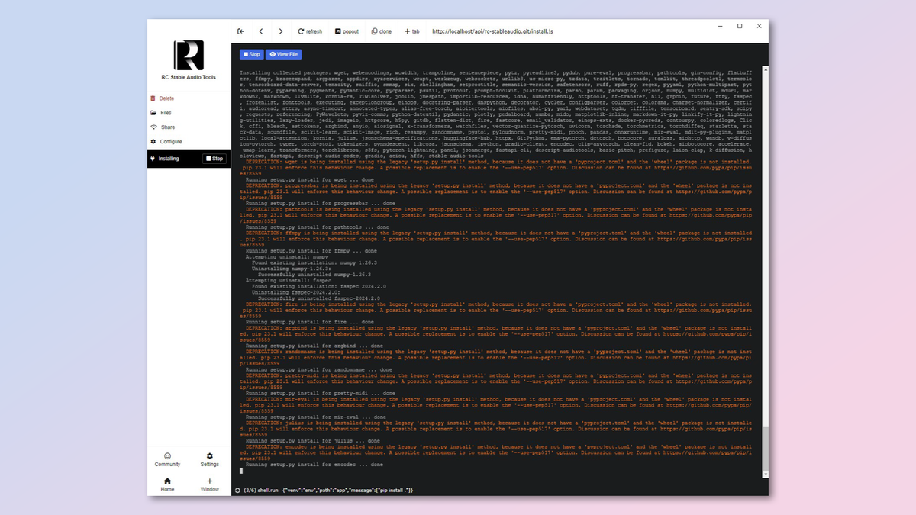The height and width of the screenshot is (515, 916).
Task: Navigate forward with the right arrow
Action: 280,31
